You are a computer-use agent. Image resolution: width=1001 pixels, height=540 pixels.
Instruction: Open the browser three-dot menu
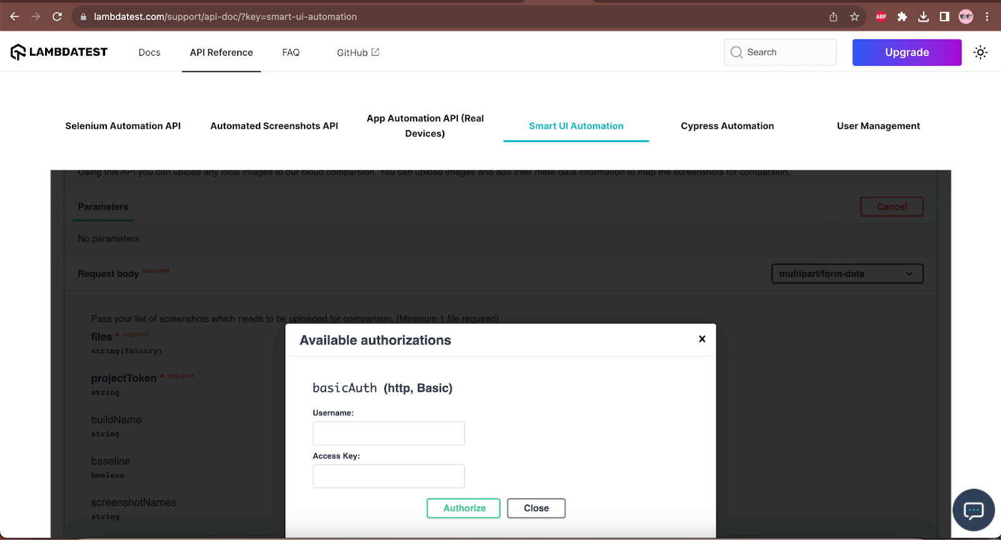pyautogui.click(x=987, y=17)
